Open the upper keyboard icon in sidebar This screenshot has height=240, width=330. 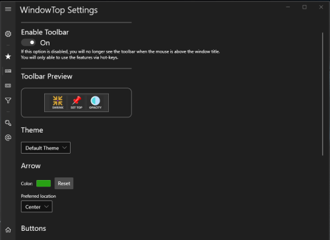click(x=8, y=71)
